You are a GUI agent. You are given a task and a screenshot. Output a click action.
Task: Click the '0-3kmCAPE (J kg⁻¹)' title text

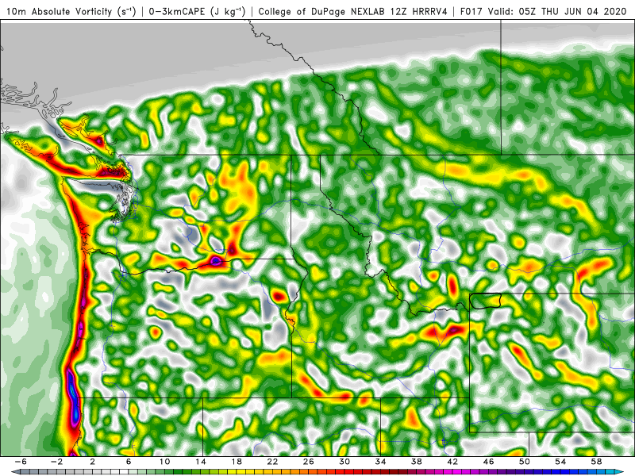197,11
